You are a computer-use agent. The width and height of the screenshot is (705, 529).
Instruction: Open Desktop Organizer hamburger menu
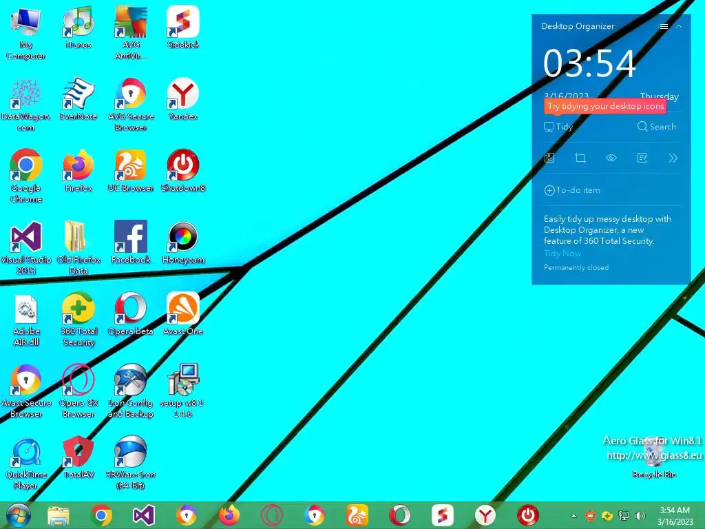(x=664, y=27)
